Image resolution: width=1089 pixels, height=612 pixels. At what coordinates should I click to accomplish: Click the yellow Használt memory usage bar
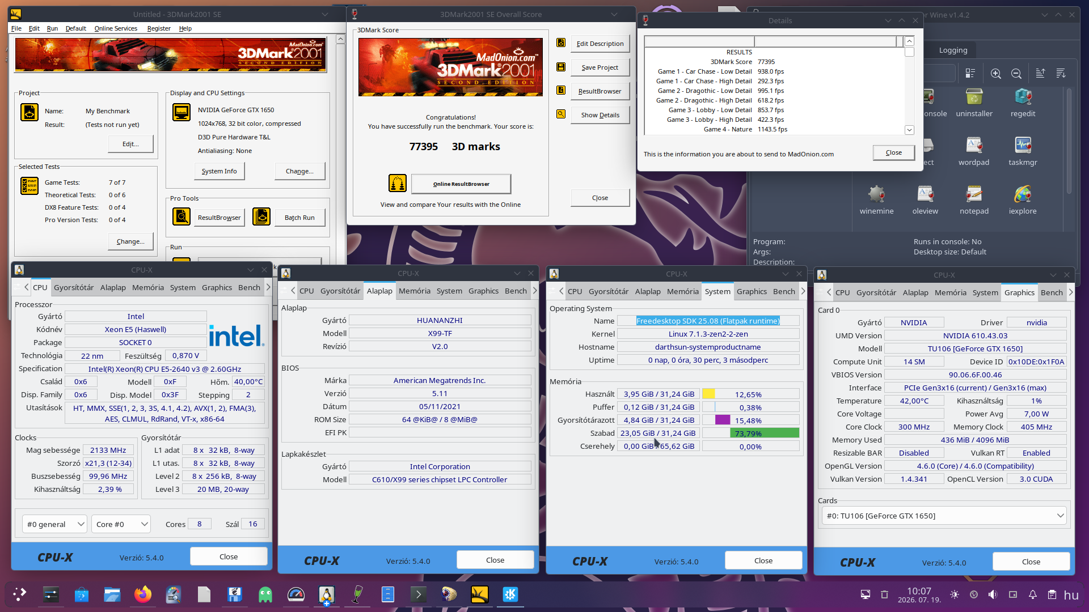(x=708, y=394)
